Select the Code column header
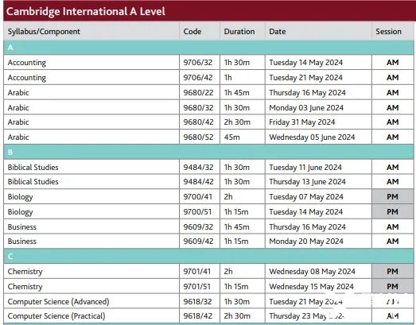416x325 pixels. [192, 32]
